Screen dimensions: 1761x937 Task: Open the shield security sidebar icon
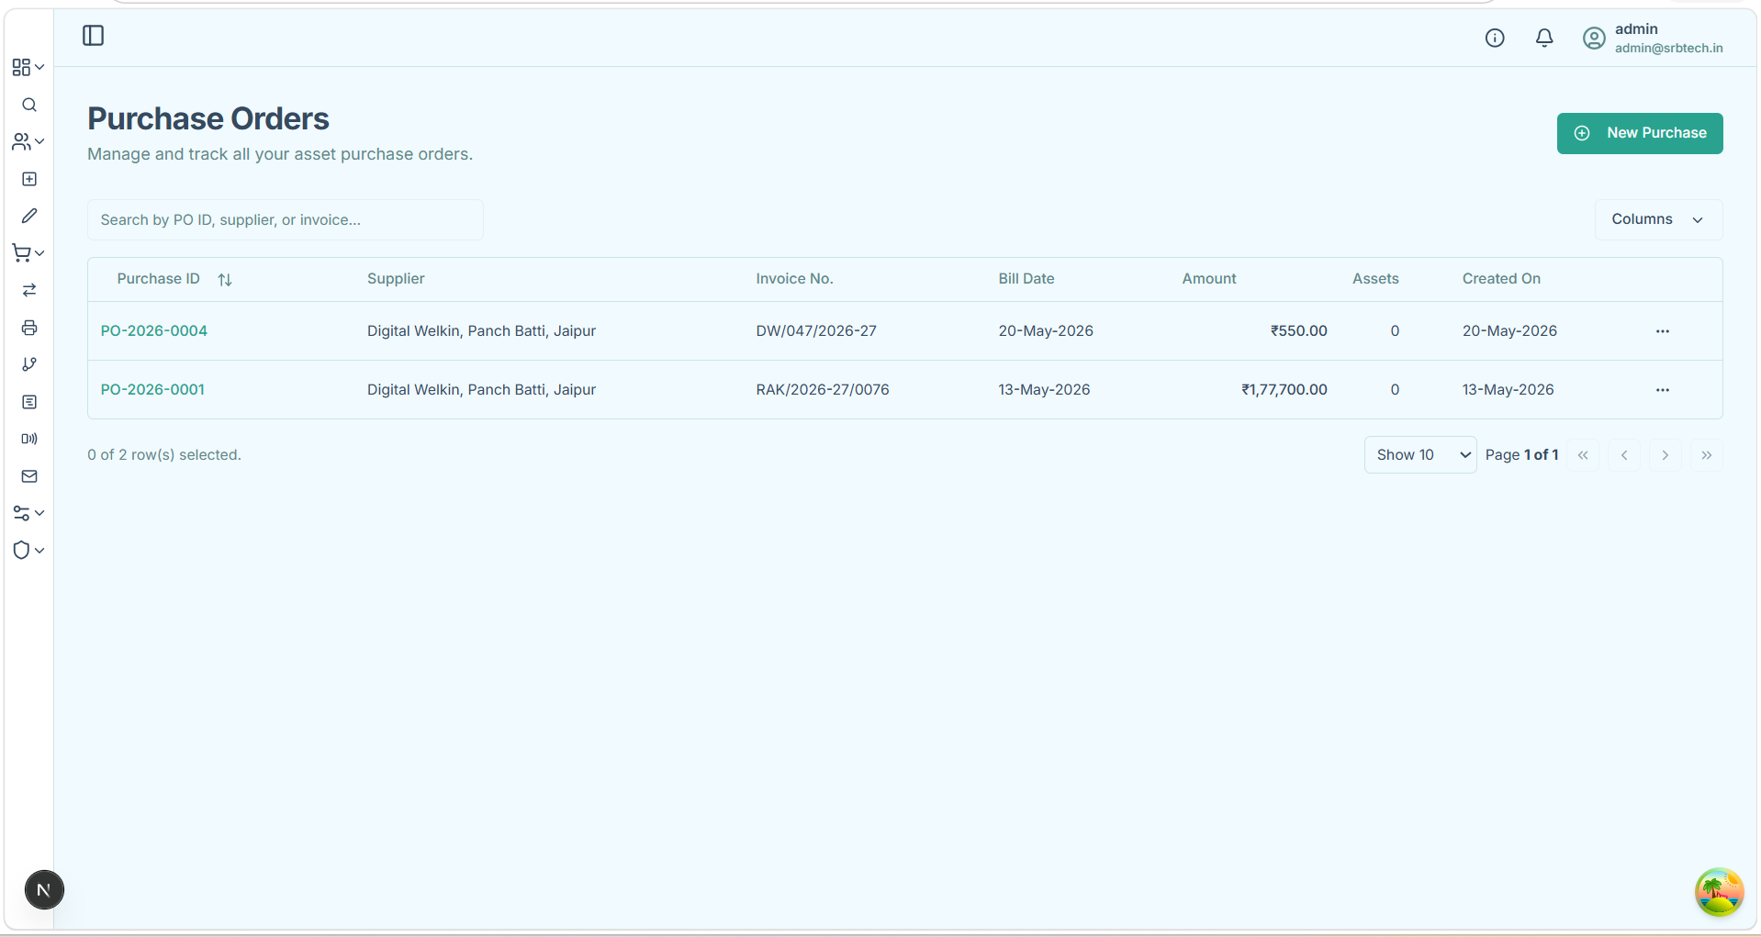(28, 550)
